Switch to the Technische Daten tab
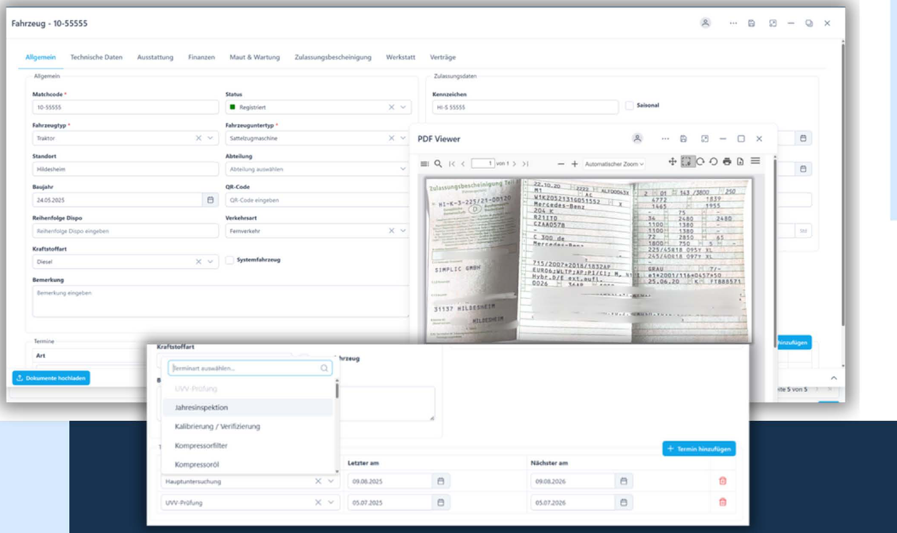This screenshot has width=897, height=533. pyautogui.click(x=96, y=57)
